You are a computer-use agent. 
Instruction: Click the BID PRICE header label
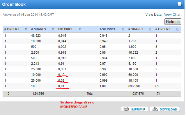(x=65, y=29)
